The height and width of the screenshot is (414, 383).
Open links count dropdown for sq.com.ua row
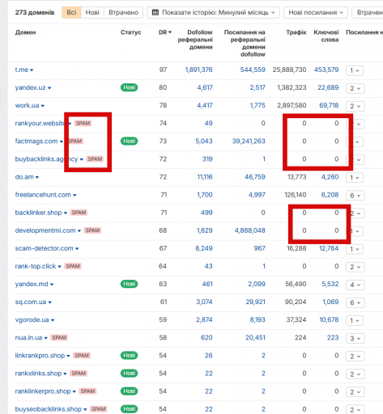(x=355, y=302)
